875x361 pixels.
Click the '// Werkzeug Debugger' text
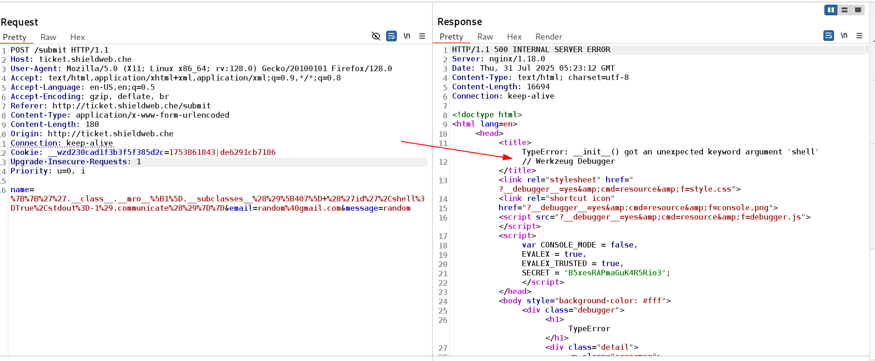pyautogui.click(x=568, y=161)
